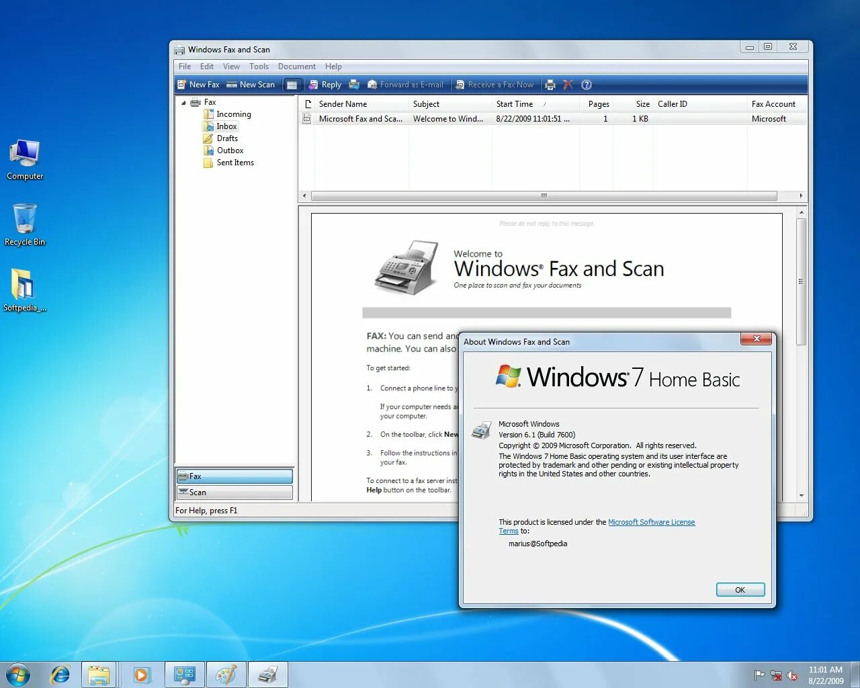This screenshot has width=860, height=688.
Task: Collapse the Fax tree node
Action: pyautogui.click(x=183, y=103)
